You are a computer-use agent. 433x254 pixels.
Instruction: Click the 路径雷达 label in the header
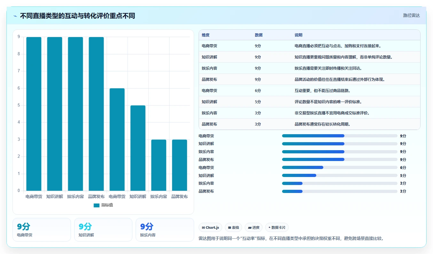tap(411, 15)
